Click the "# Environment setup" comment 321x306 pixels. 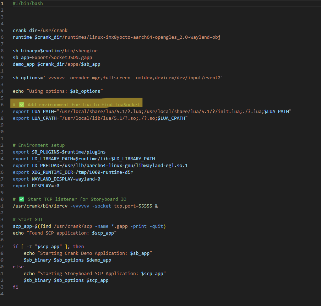click(39, 145)
